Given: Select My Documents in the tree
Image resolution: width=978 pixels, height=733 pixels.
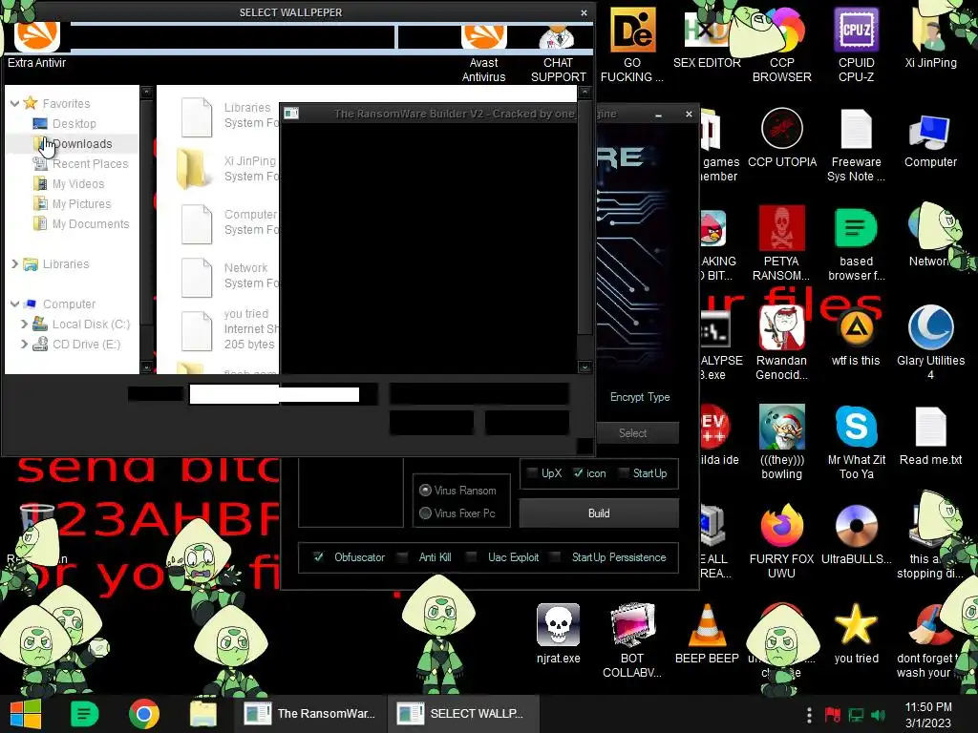Looking at the screenshot, I should pyautogui.click(x=91, y=223).
